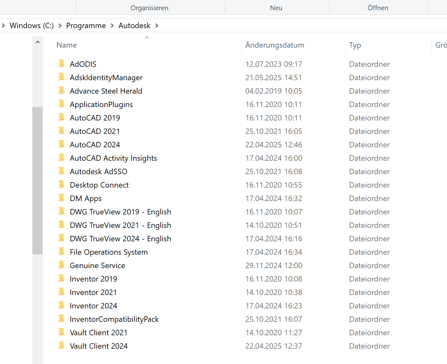Click the DWG TrueView 2024 folder icon
This screenshot has height=364, width=447.
pos(61,238)
